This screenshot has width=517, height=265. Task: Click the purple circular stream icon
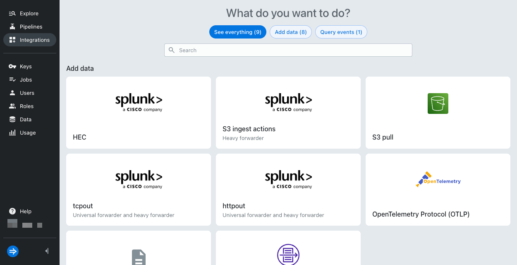pos(288,254)
